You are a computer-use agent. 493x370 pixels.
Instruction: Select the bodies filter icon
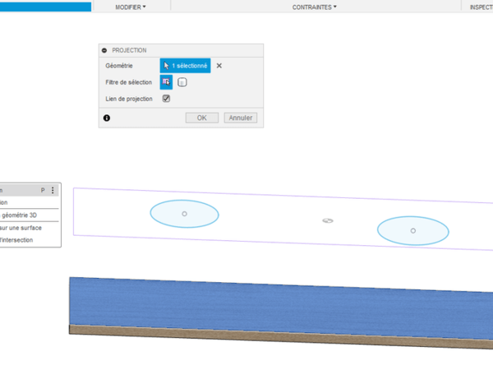182,81
